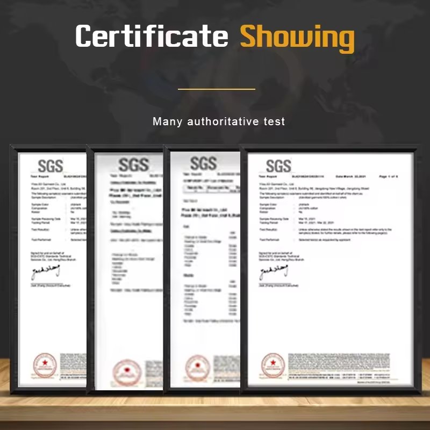
Task: Click the "Many authoritative test" subtitle
Action: point(219,121)
